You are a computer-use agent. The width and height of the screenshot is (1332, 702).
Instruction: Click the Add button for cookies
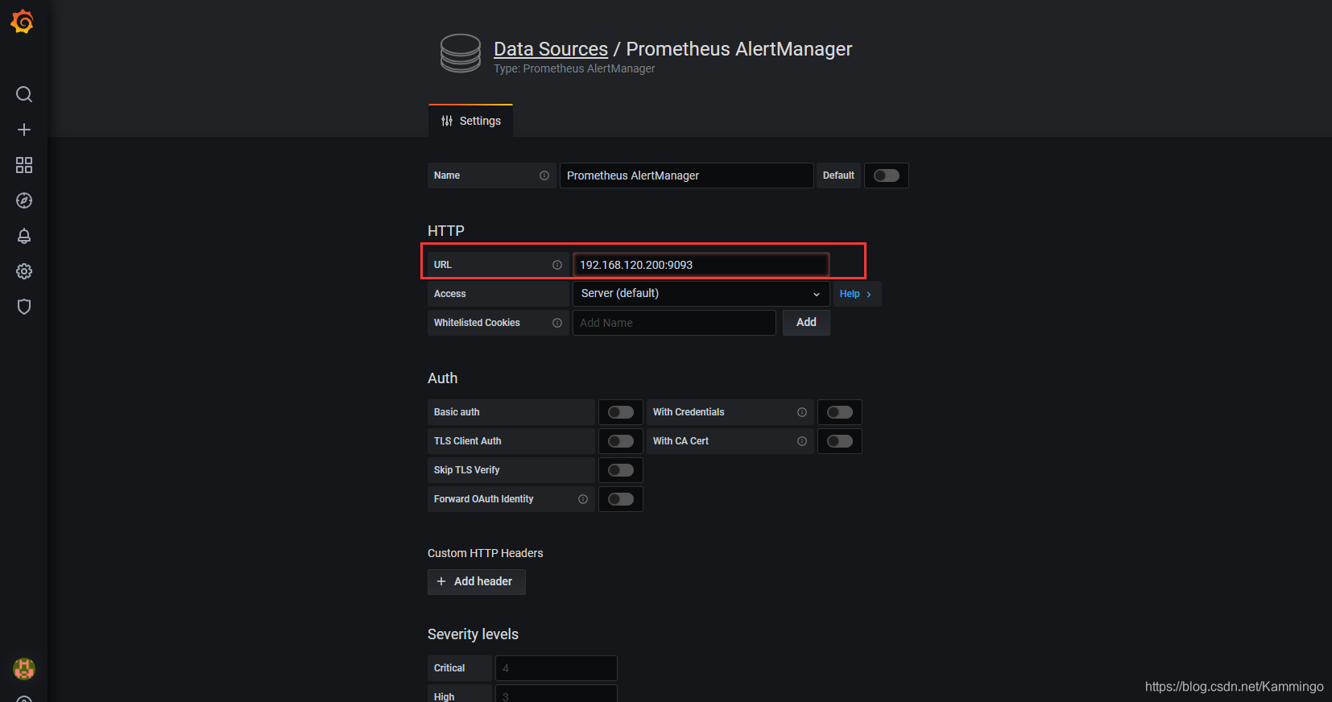[x=806, y=322]
